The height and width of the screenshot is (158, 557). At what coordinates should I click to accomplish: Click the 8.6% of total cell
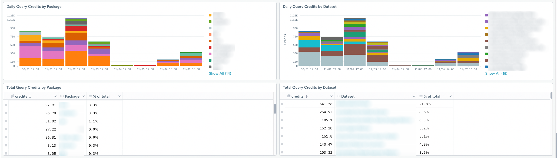point(435,112)
